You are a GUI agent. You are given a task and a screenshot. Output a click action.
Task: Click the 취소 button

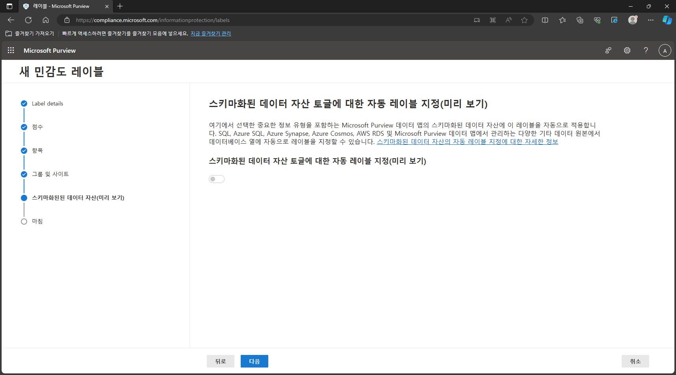635,361
